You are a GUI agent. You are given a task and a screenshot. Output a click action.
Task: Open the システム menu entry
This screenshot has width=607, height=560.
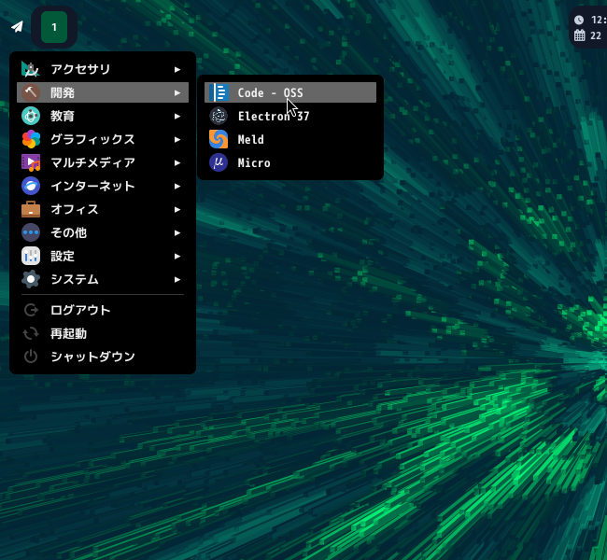(103, 279)
